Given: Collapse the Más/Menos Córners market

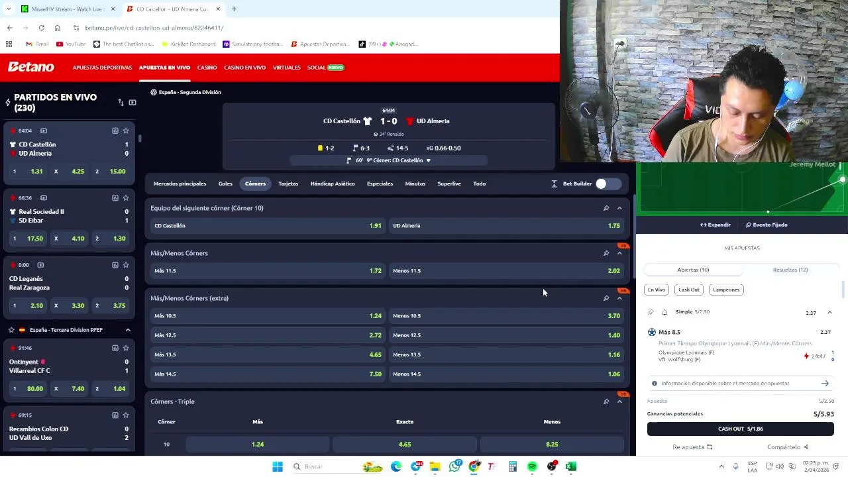Looking at the screenshot, I should click(x=619, y=253).
